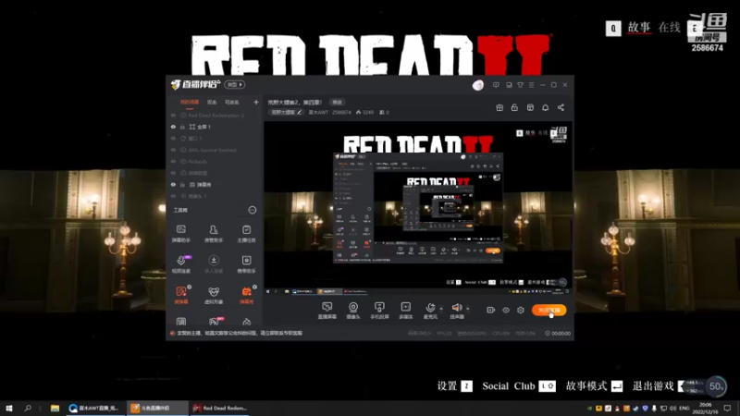This screenshot has height=416, width=740.
Task: Toggle visibility of 弹幕秀 source
Action: tap(173, 184)
